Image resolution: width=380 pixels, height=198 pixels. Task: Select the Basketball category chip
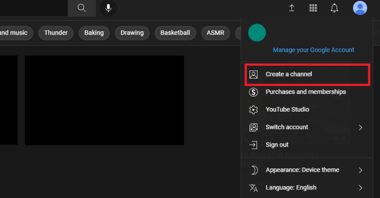(175, 33)
